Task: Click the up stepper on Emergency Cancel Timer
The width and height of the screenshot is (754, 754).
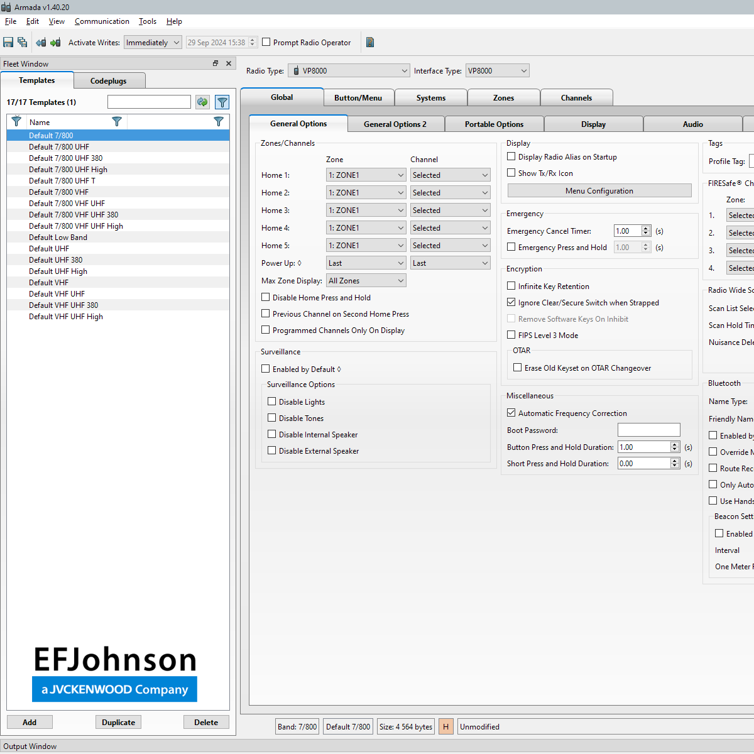Action: (646, 227)
